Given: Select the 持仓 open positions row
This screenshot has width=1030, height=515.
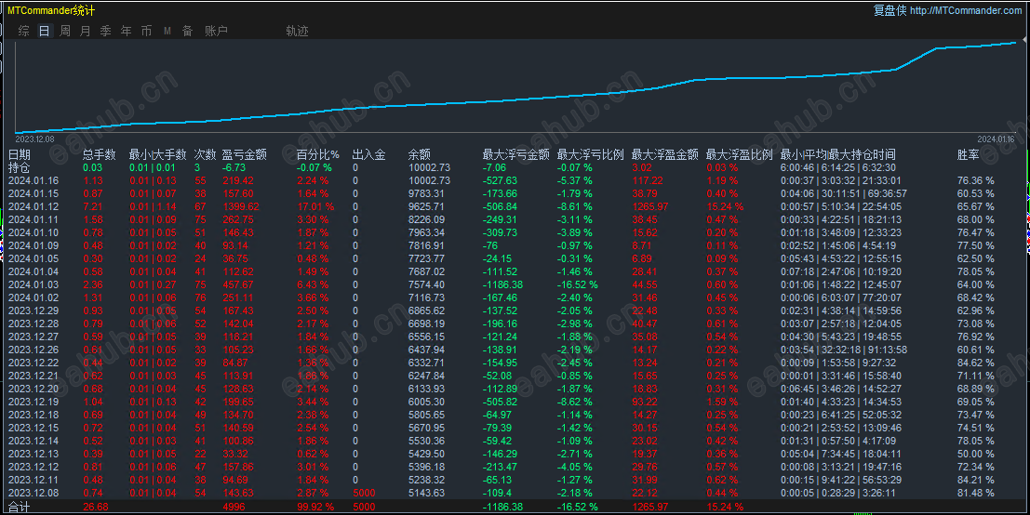Looking at the screenshot, I should (515, 168).
